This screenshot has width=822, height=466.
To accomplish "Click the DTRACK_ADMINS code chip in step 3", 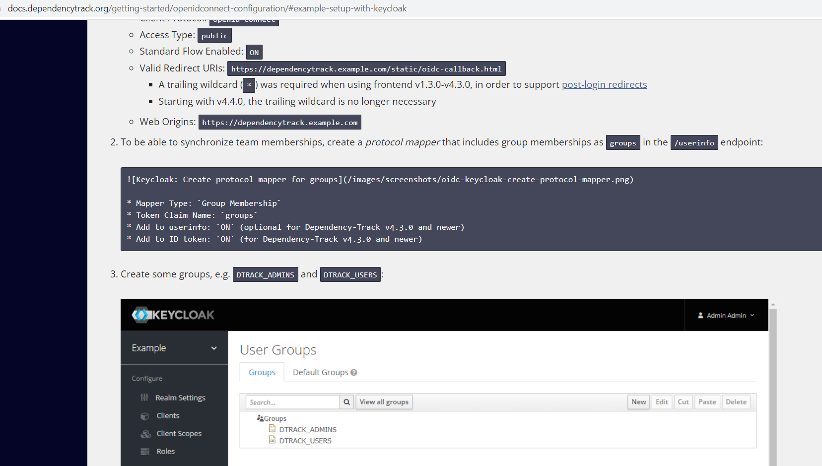I will (x=266, y=274).
